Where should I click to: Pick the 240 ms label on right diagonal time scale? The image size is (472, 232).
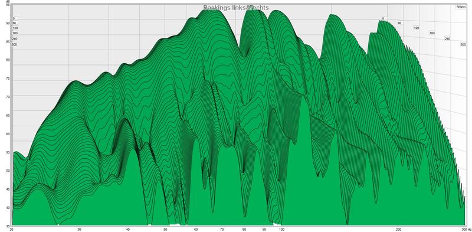[448, 39]
